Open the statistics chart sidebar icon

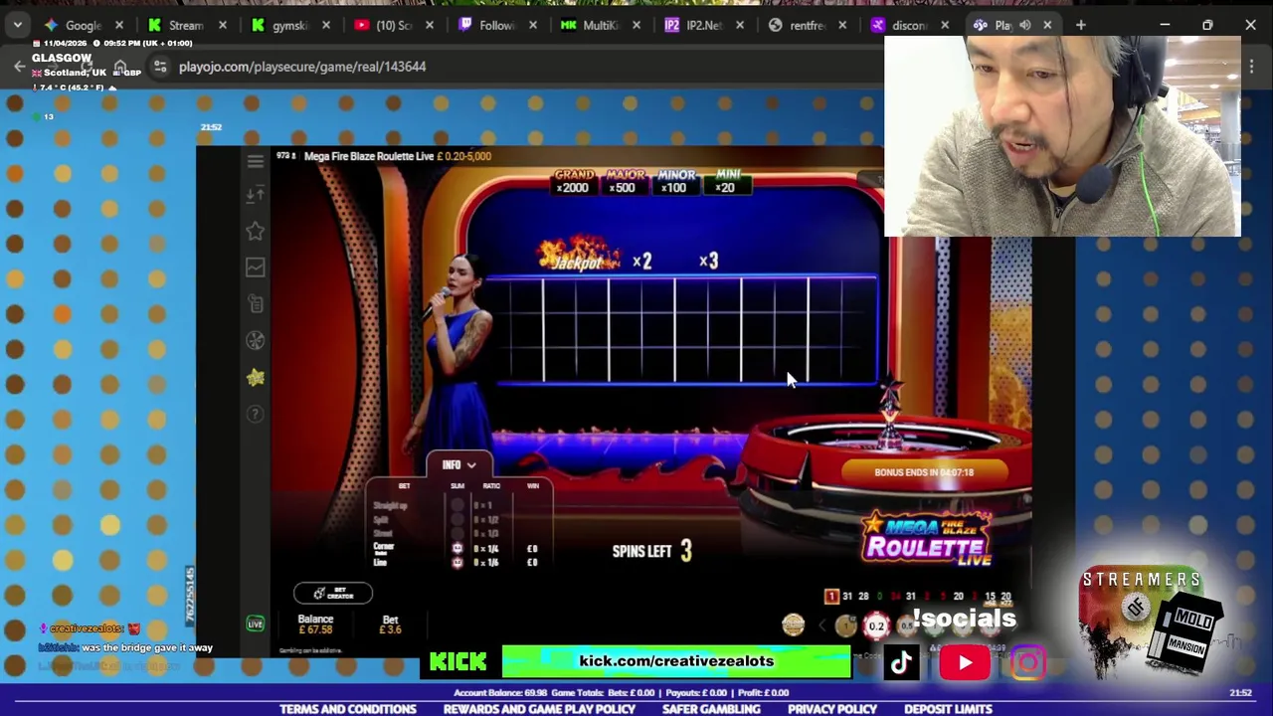[x=256, y=267]
